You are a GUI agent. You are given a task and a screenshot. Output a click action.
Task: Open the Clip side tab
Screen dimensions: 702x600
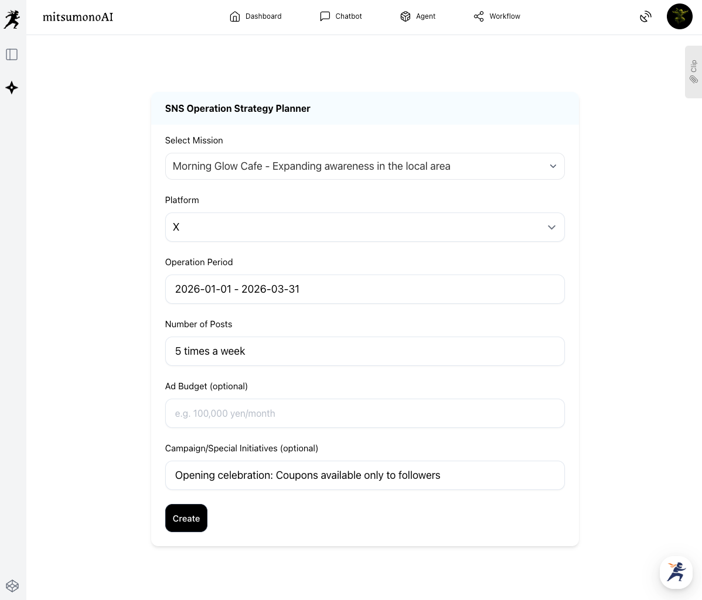point(693,72)
